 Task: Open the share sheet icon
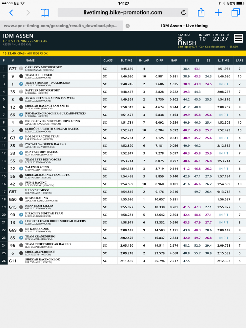click(201, 12)
